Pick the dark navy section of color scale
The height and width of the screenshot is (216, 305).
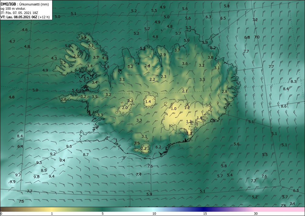(x=203, y=209)
